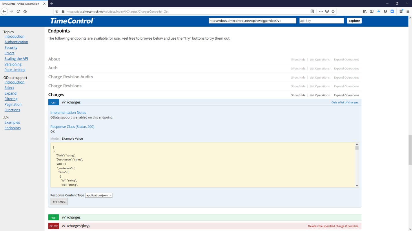Click the TimeControl logo
The image size is (412, 231).
72,21
